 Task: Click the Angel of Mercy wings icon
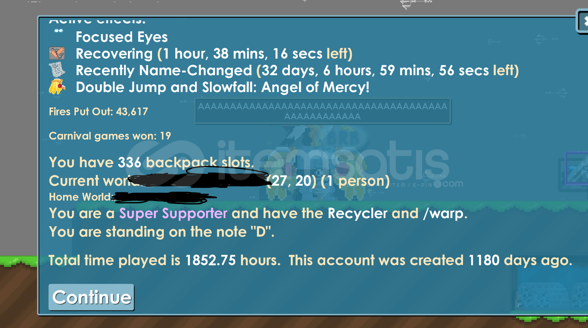click(x=57, y=87)
